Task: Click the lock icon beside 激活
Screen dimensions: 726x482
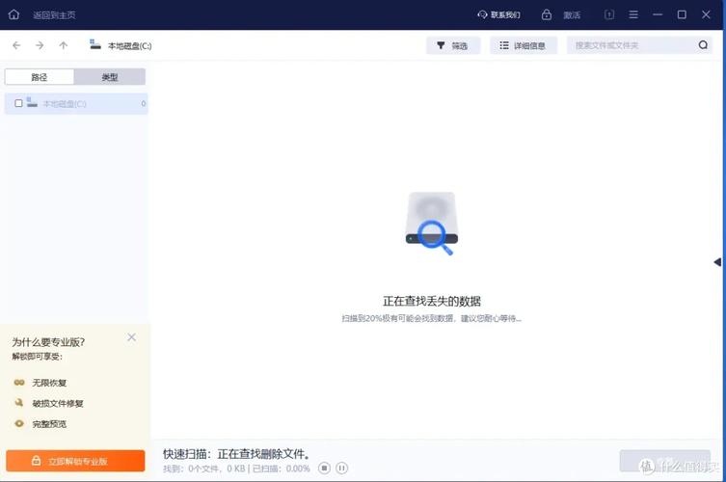Action: [x=547, y=14]
